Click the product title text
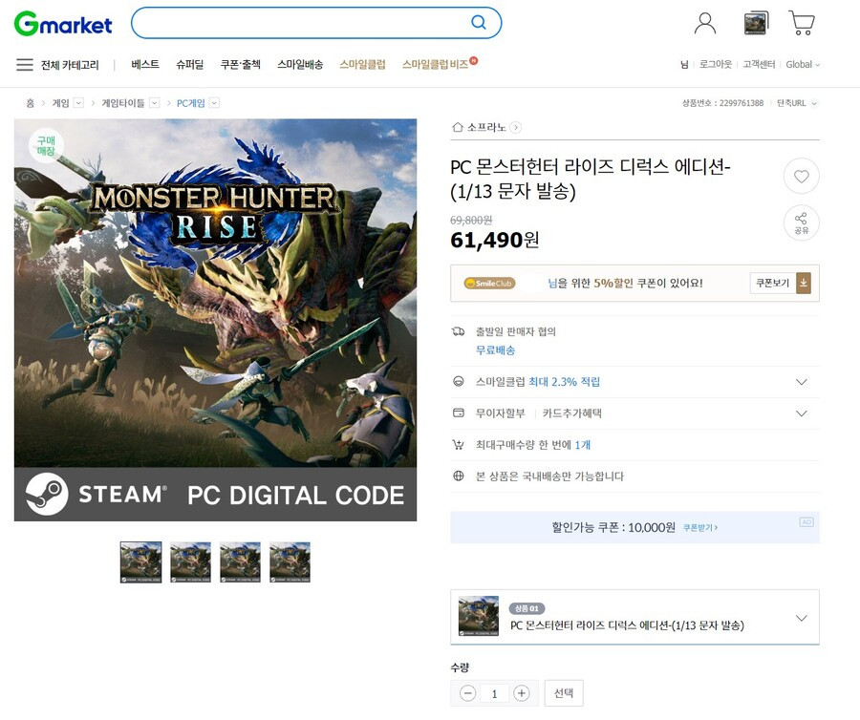Viewport: 860px width, 720px height. coord(591,179)
